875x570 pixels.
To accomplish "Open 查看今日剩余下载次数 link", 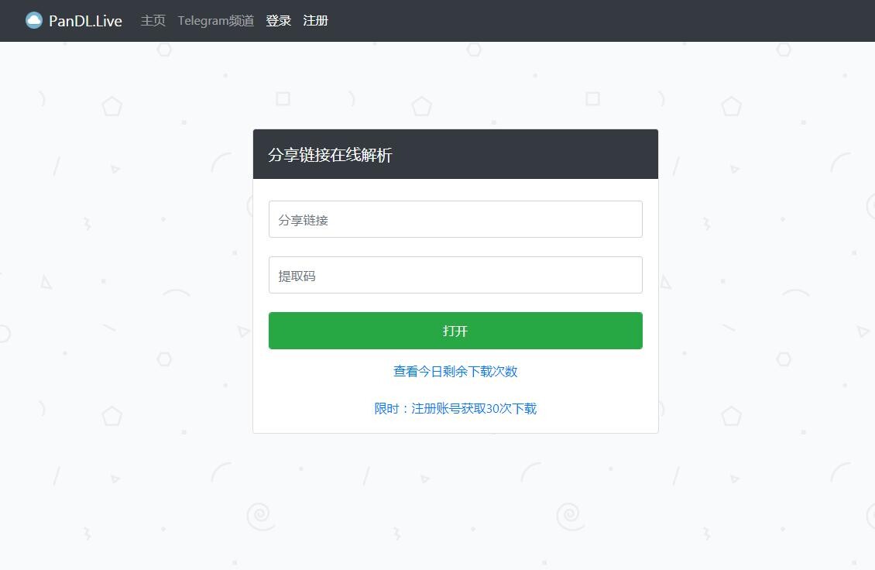I will (x=455, y=372).
